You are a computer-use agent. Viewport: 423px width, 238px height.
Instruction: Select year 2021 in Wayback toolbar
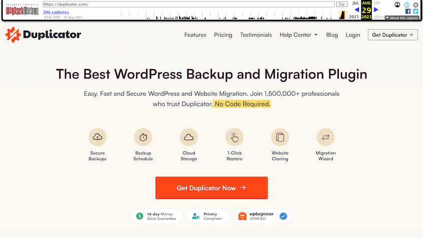point(354,16)
